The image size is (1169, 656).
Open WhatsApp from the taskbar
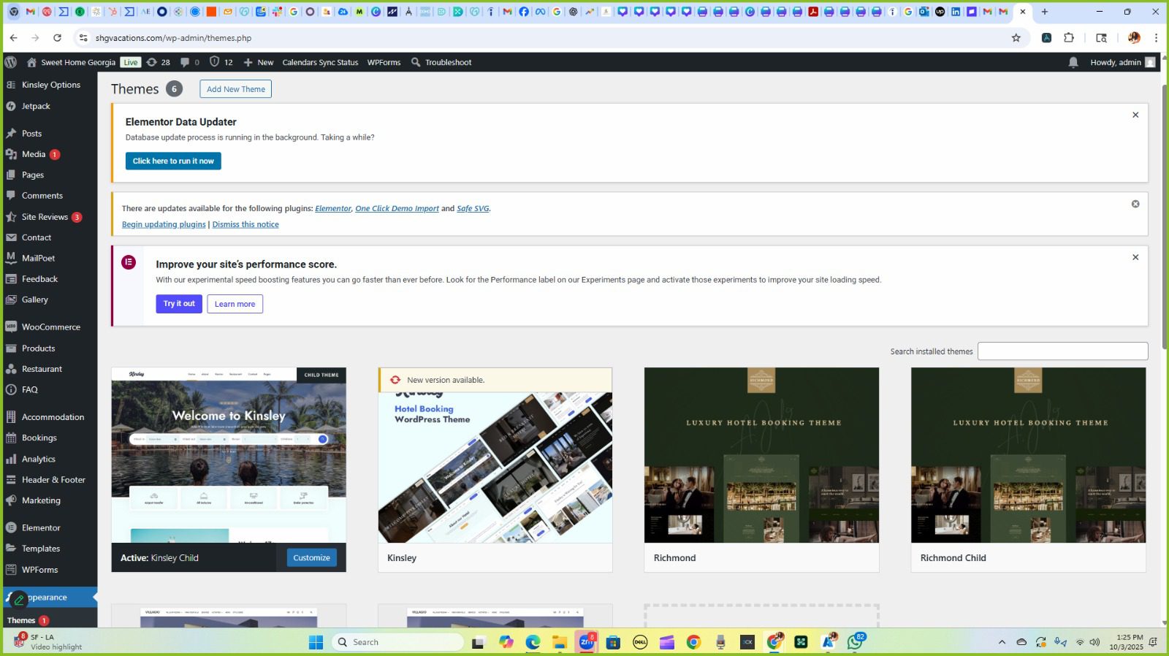pos(855,642)
